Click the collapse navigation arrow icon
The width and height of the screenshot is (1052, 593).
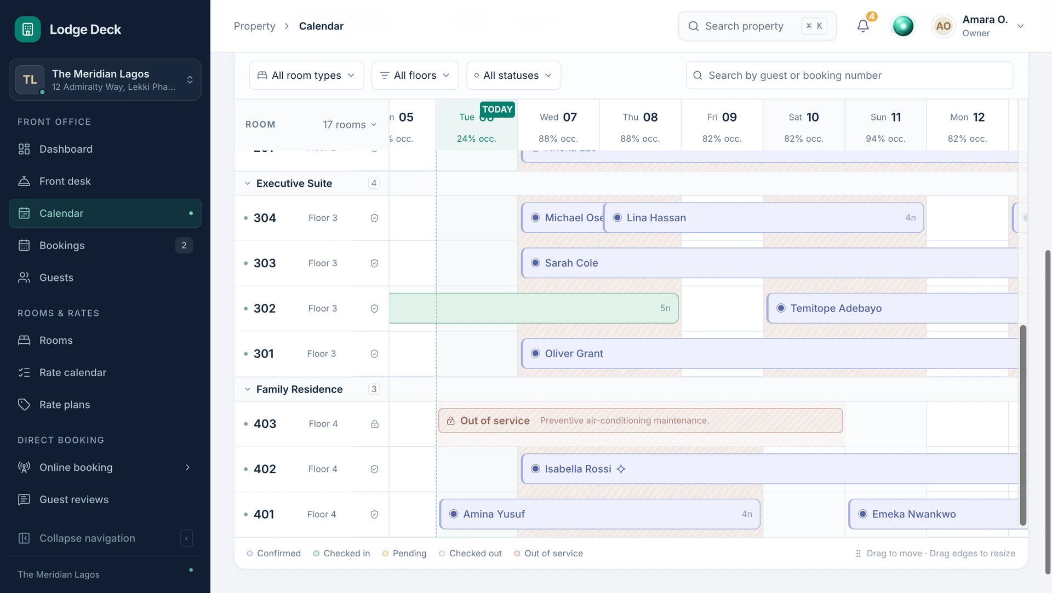[186, 538]
